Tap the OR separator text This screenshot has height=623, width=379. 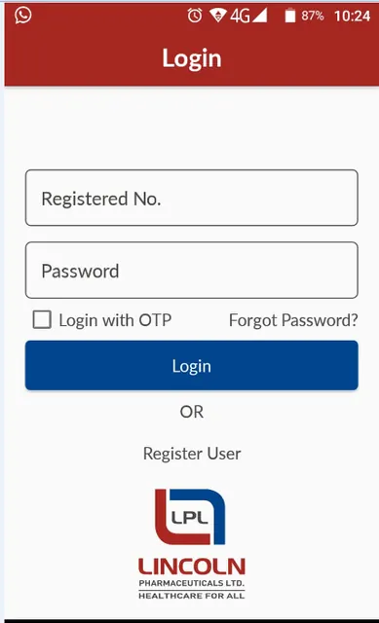click(x=192, y=412)
